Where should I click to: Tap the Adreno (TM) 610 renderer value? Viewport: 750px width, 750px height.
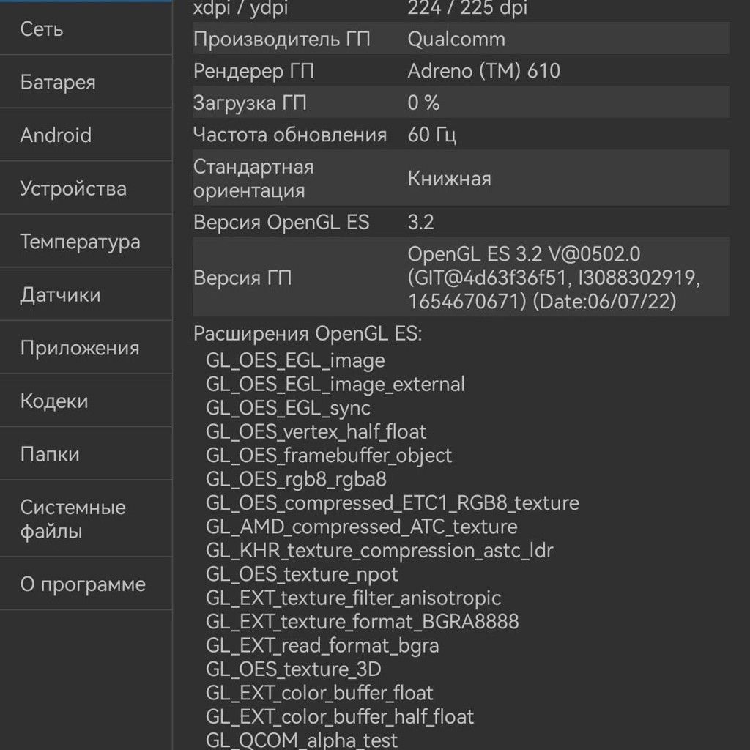(x=483, y=71)
